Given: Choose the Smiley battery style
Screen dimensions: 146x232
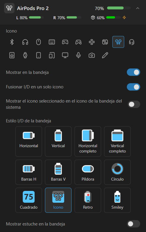Looking at the screenshot, I should 117,200.
